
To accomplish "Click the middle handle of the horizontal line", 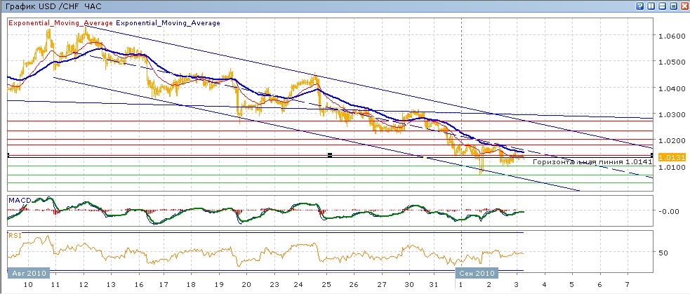I will coord(330,154).
